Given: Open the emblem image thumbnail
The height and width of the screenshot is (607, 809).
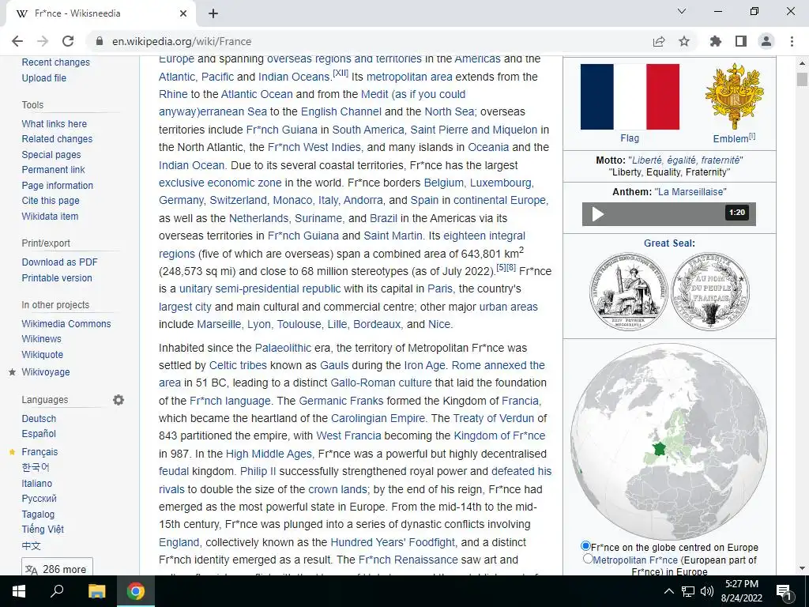Looking at the screenshot, I should 734,96.
